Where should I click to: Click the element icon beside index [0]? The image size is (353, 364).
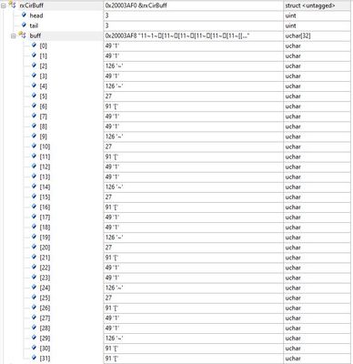tap(34, 45)
